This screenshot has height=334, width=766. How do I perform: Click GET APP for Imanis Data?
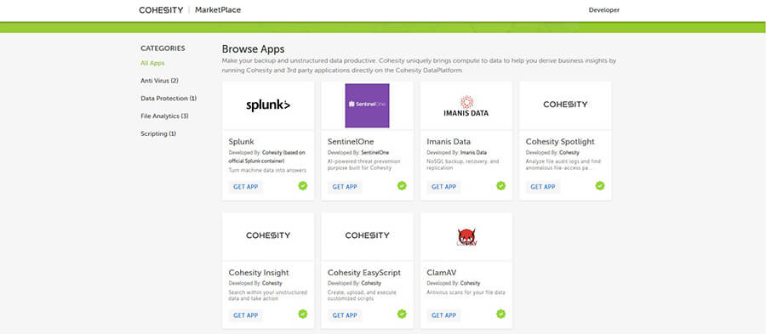click(x=443, y=187)
